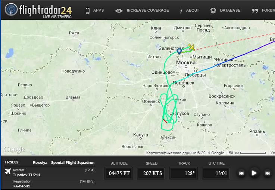Click the phone icon beside APPS
The image size is (275, 190).
[x=88, y=10]
